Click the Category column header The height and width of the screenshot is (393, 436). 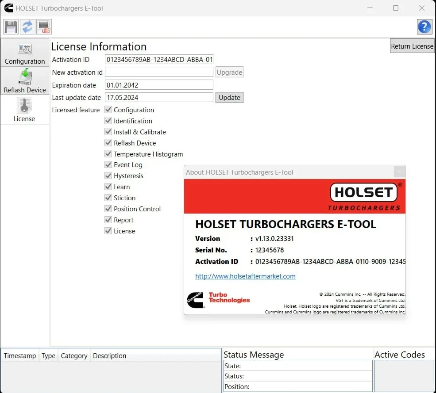point(74,356)
